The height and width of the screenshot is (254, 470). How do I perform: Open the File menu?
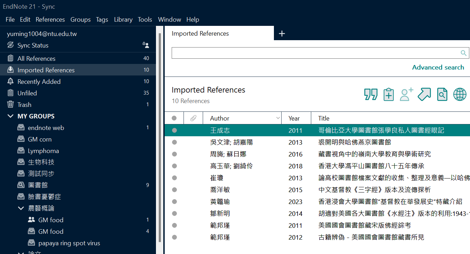point(10,20)
